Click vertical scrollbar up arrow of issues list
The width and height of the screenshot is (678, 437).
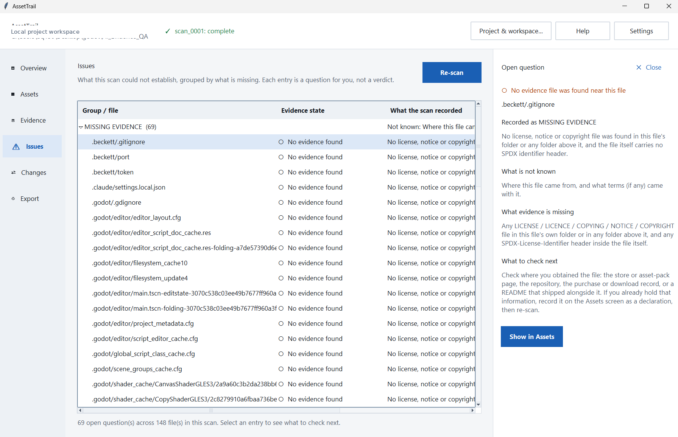(478, 104)
